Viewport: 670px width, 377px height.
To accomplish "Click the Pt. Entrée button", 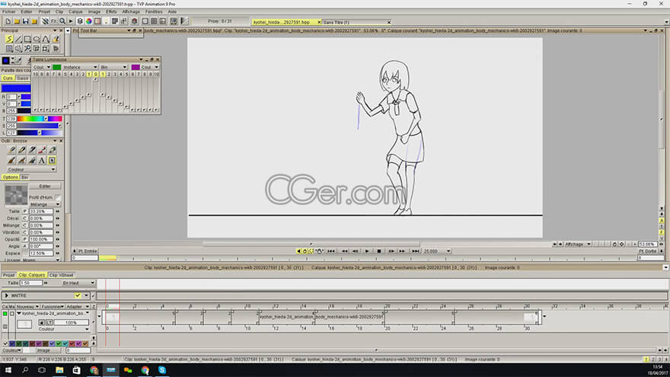I will (88, 251).
